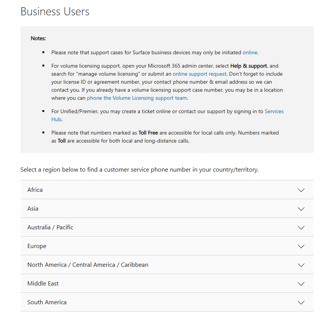The height and width of the screenshot is (318, 322).
Task: Follow the 'online support request' link
Action: point(200,74)
